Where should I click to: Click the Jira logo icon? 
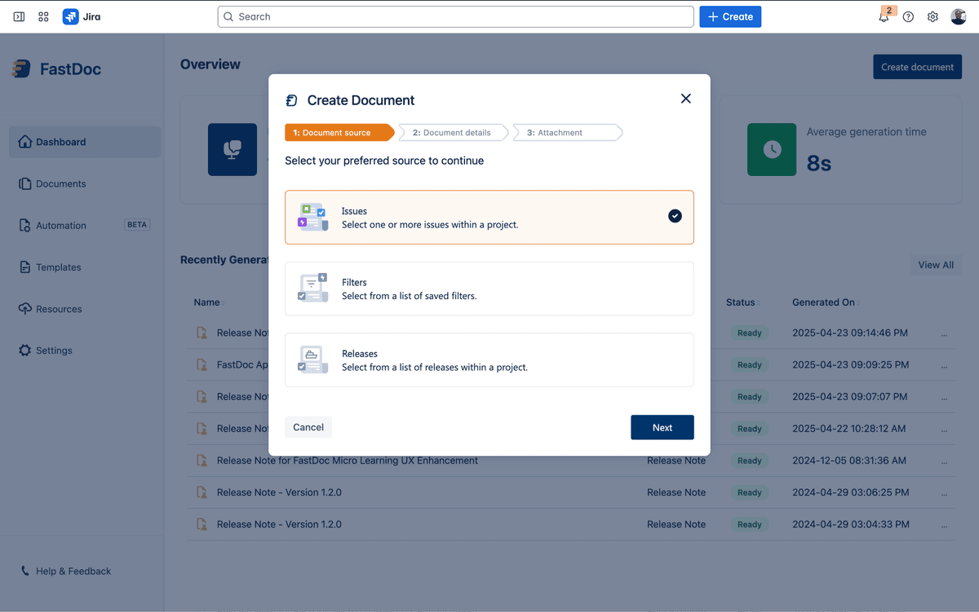71,17
